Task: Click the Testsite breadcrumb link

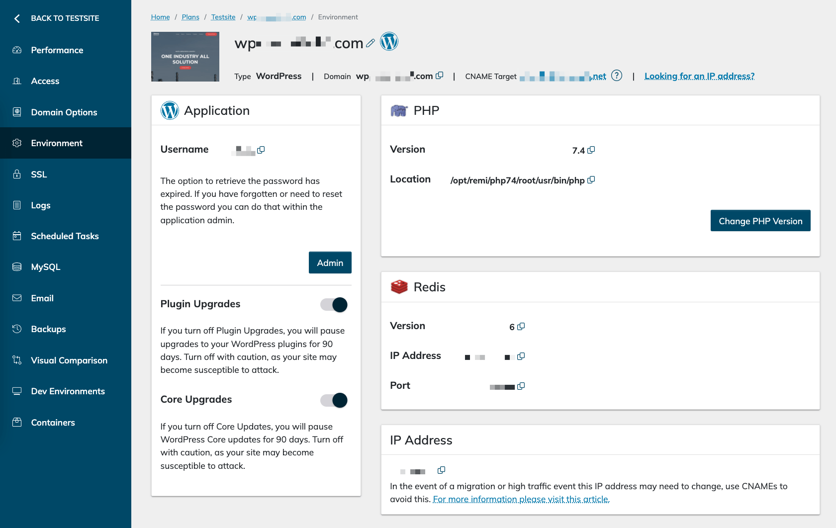Action: coord(223,17)
